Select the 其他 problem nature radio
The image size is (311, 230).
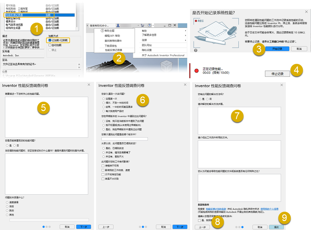7,215
